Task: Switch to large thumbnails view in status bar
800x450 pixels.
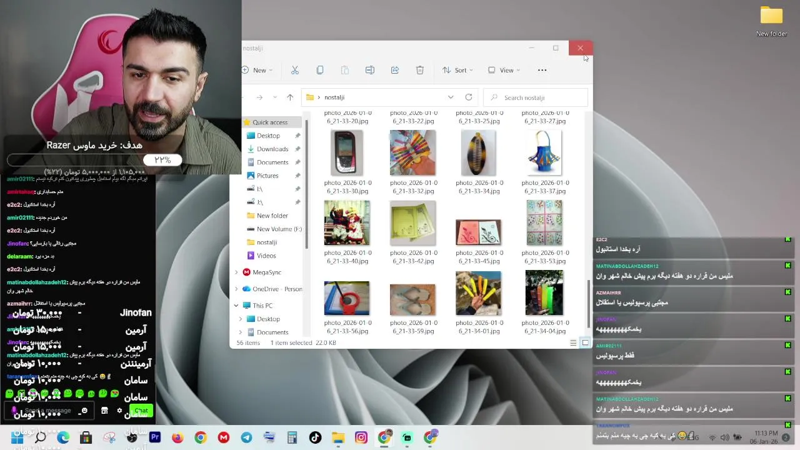Action: pyautogui.click(x=585, y=342)
